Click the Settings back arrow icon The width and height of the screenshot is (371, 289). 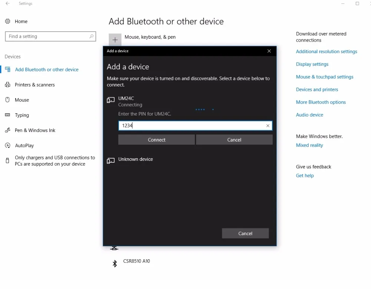click(7, 4)
